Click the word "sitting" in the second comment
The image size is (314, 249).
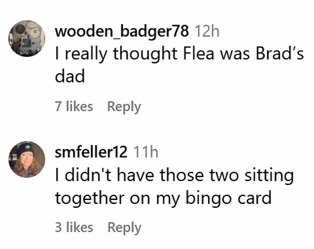(x=269, y=175)
